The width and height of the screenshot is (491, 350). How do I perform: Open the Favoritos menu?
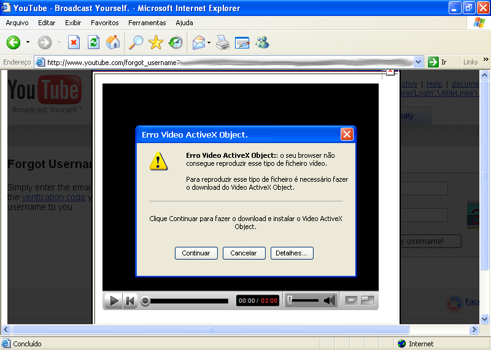[x=104, y=23]
